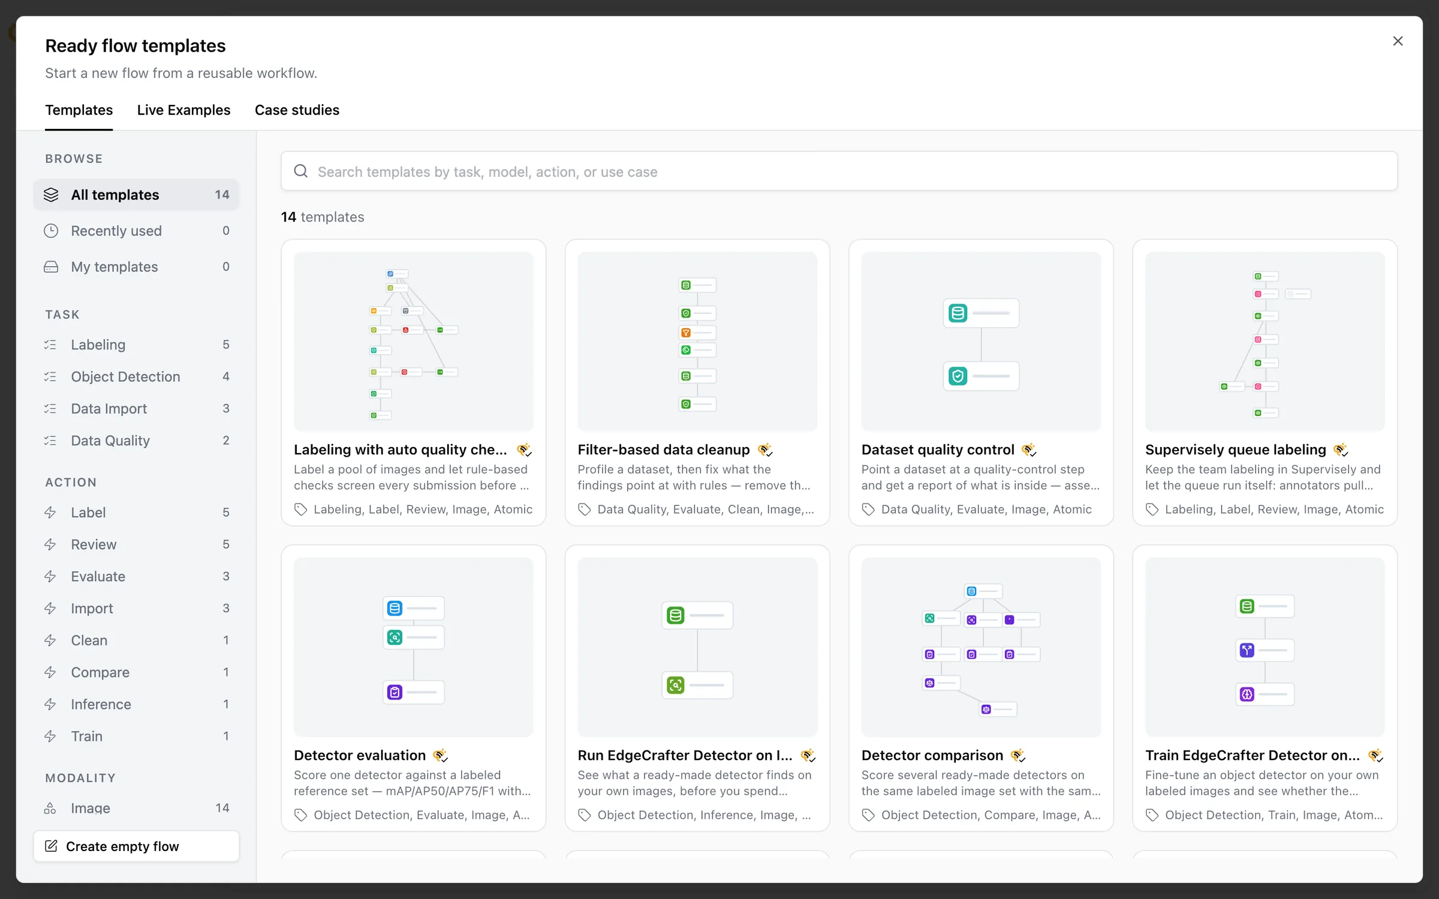
Task: Click the Detector comparison title
Action: coord(932,755)
